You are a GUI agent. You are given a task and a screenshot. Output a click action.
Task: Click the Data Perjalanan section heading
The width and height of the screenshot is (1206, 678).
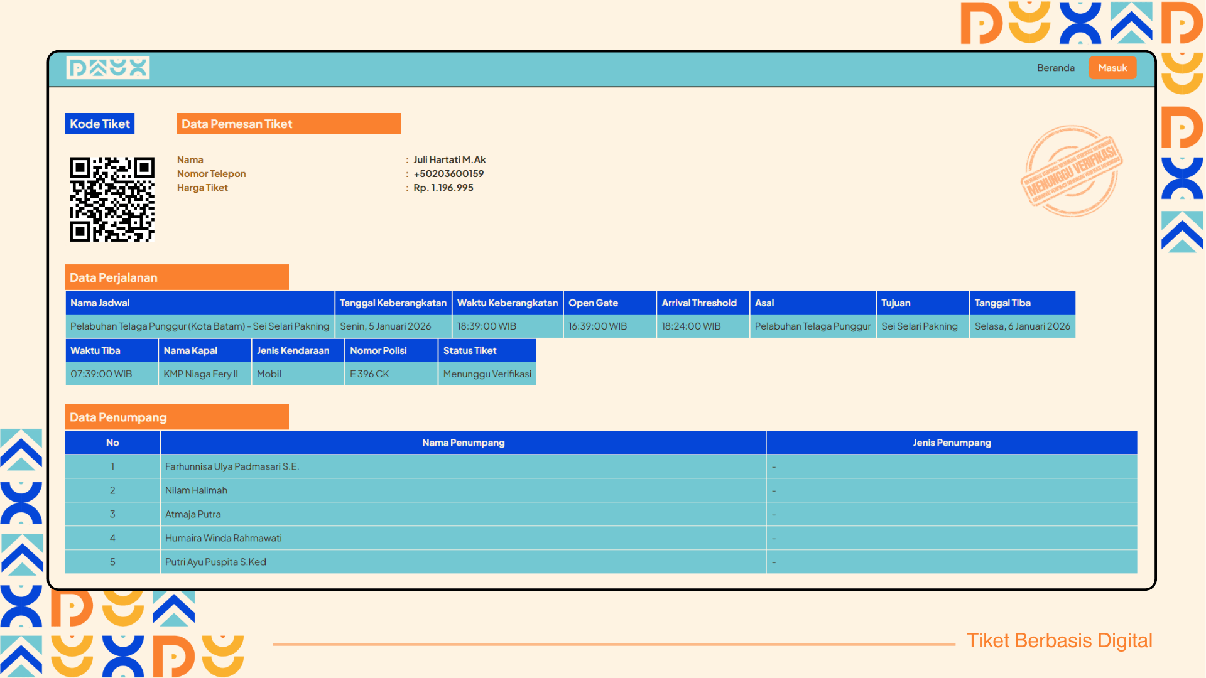pyautogui.click(x=177, y=277)
